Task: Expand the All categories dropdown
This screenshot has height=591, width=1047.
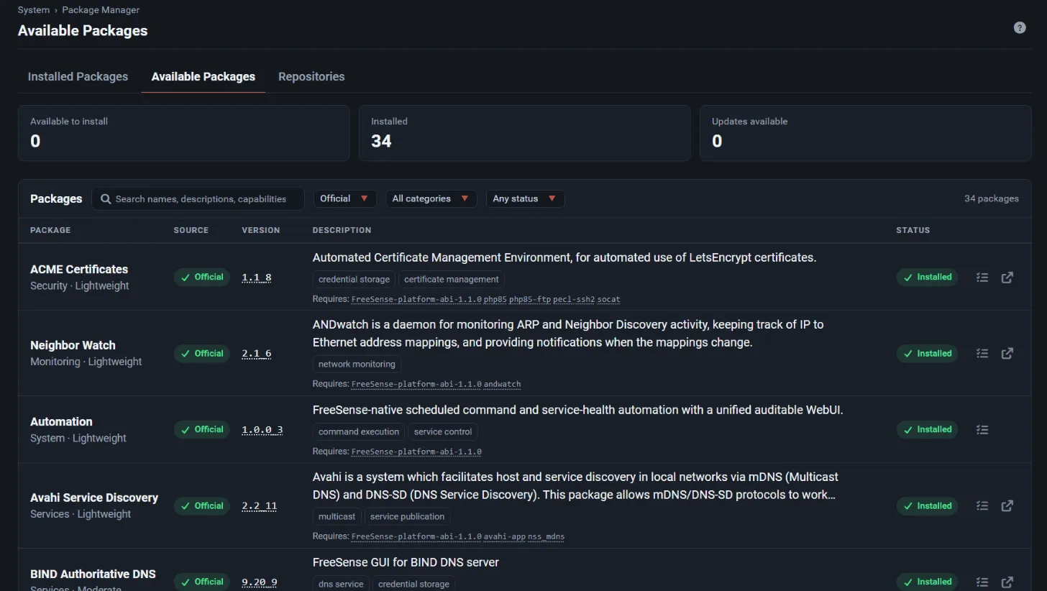Action: (431, 198)
